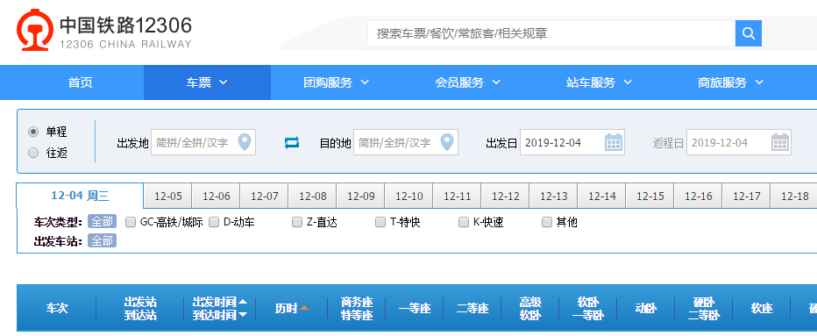The width and height of the screenshot is (817, 336).
Task: Select the 12-10 date tab
Action: [409, 197]
